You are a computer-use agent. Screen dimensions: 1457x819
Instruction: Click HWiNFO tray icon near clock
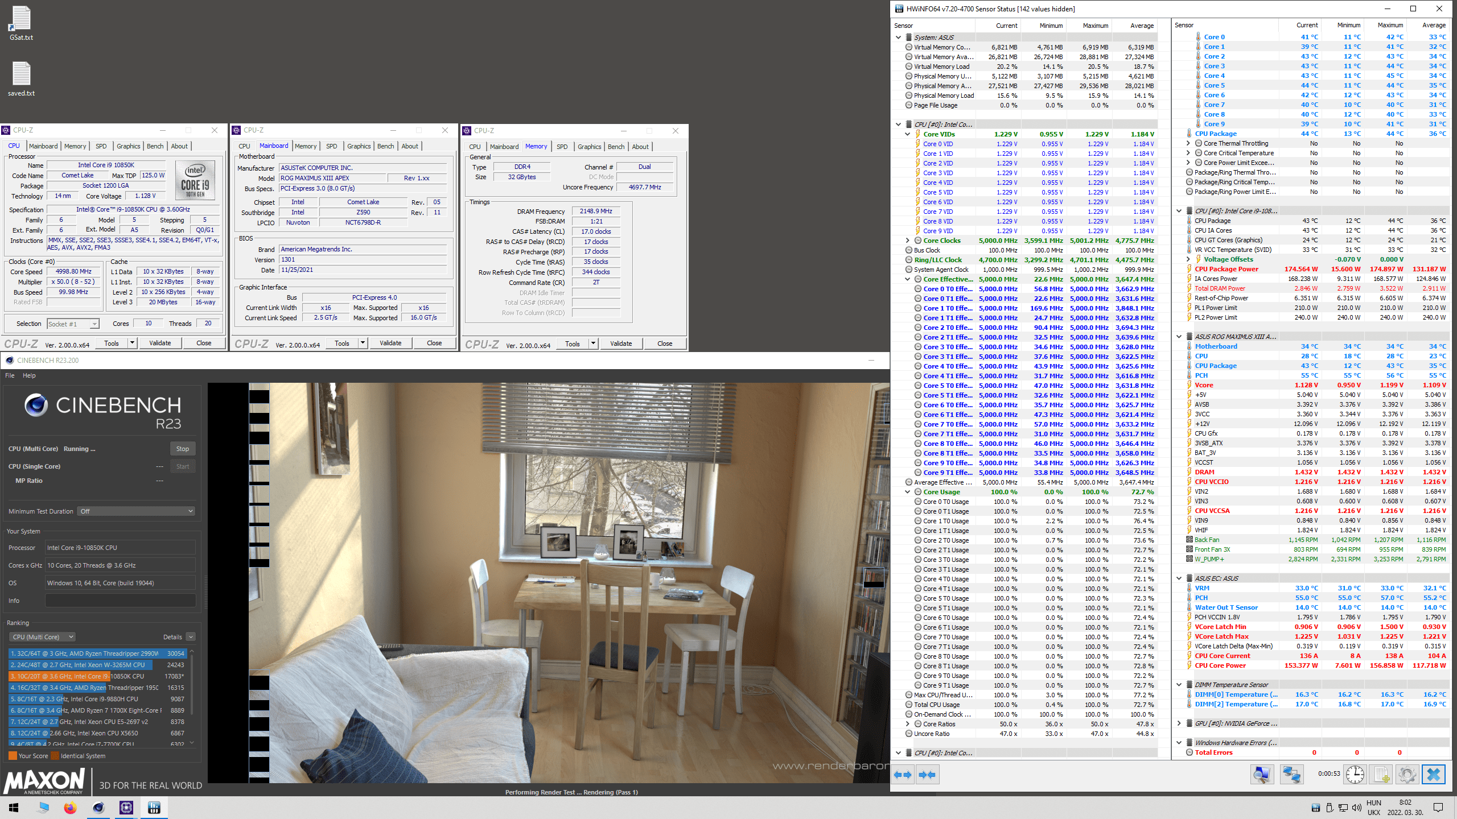coord(1316,808)
